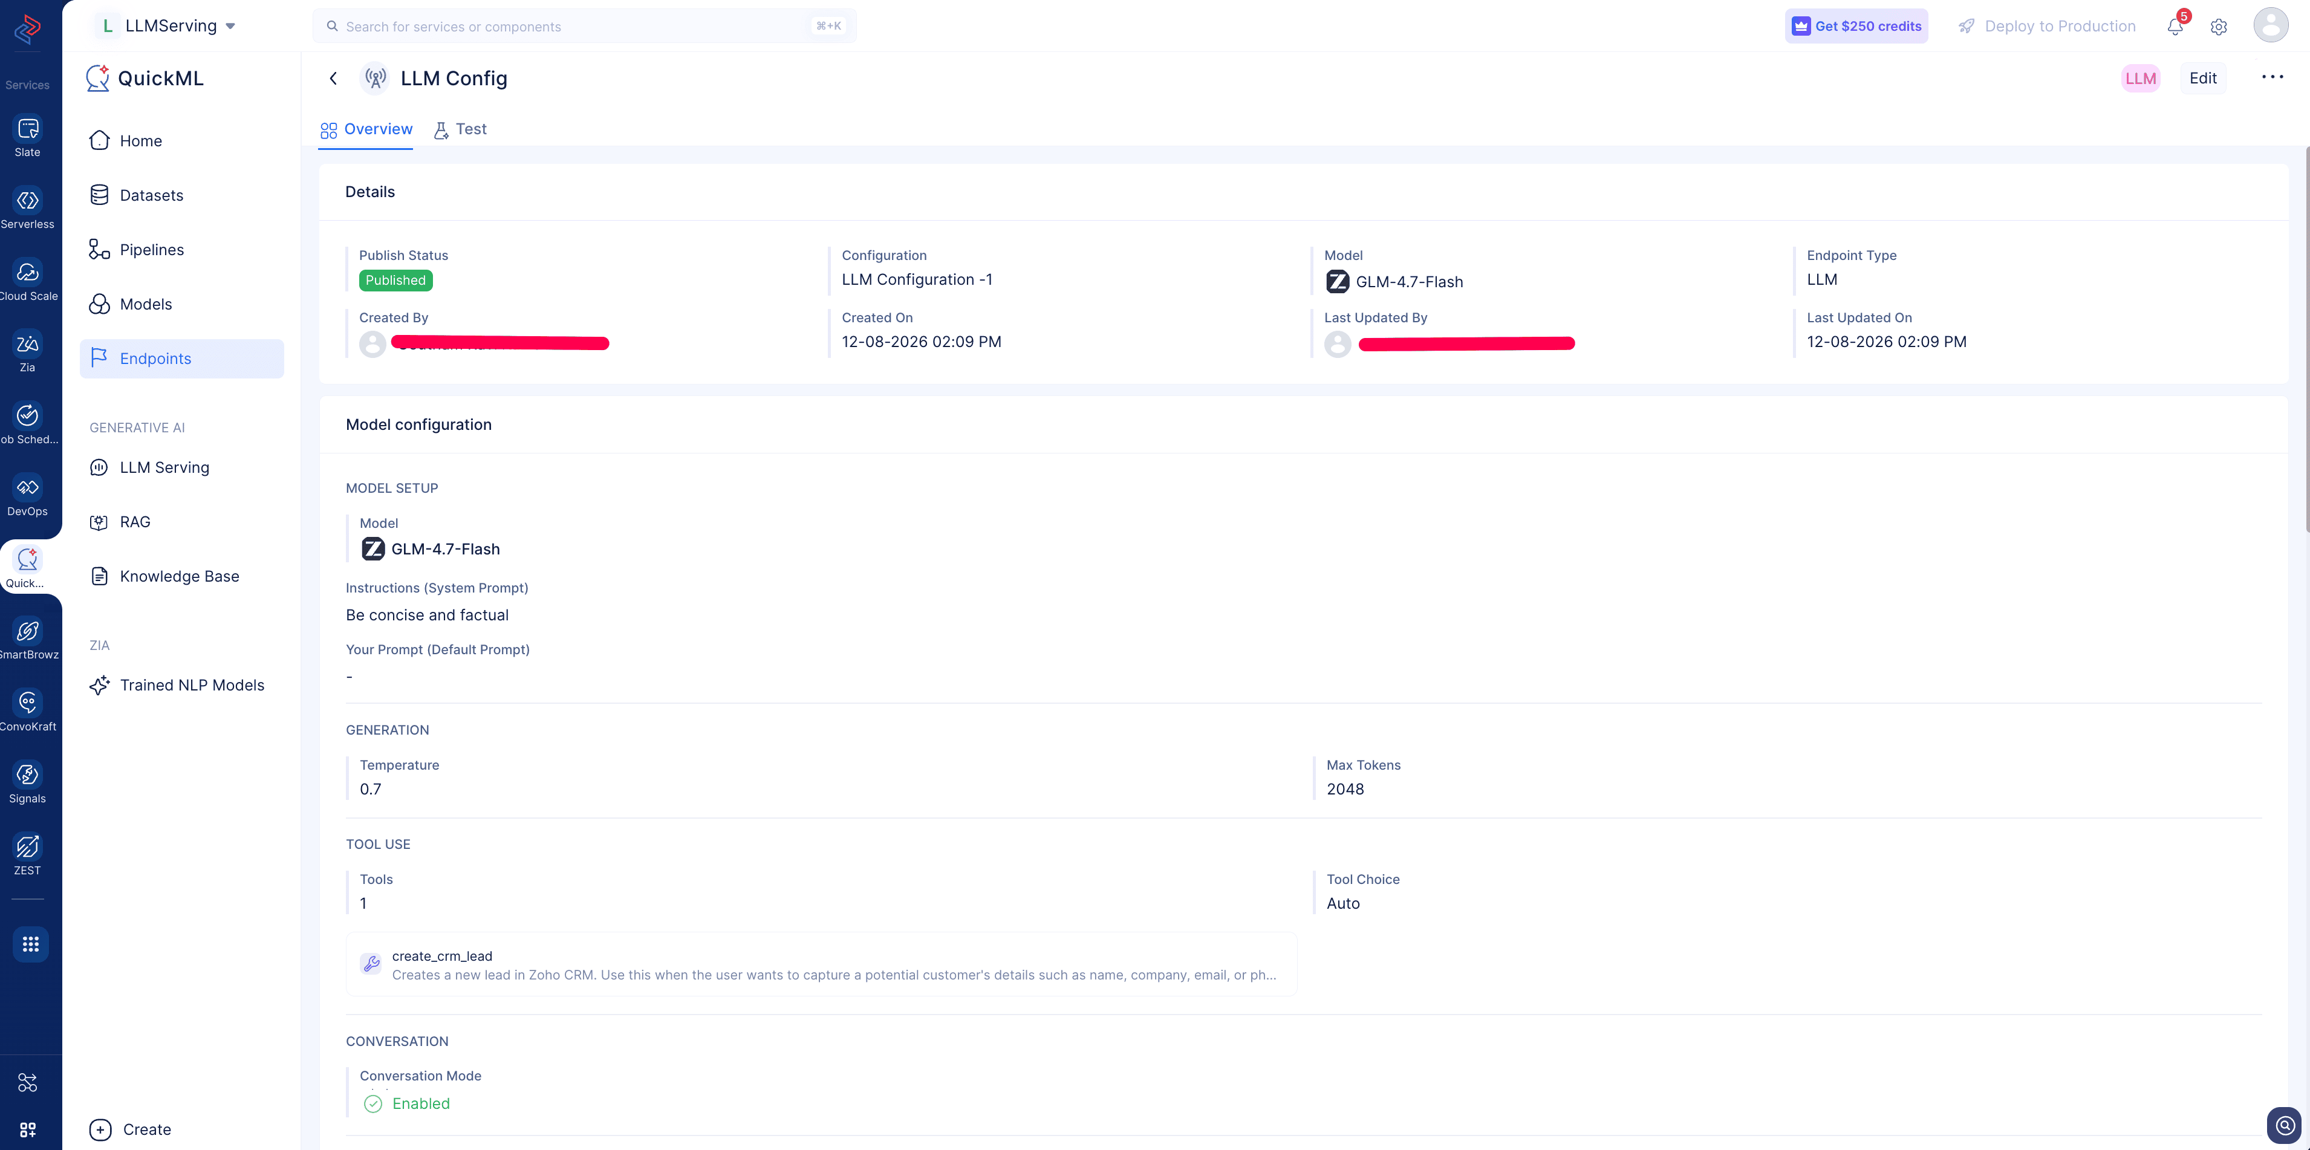The image size is (2310, 1150).
Task: Click the Max Tokens value 2048
Action: pyautogui.click(x=1345, y=789)
